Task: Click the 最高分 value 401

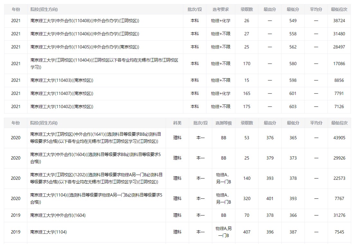Action: (270, 198)
